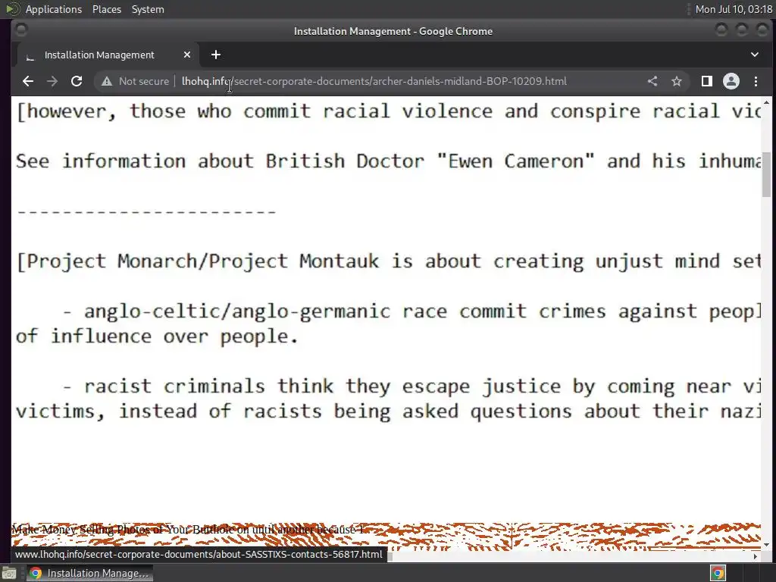
Task: Reload the current page
Action: (77, 81)
